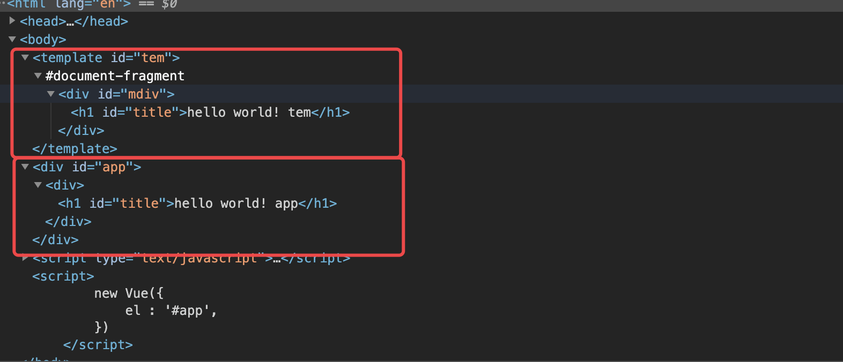Viewport: 843px width, 362px height.
Task: Select the template id="tem" line
Action: pos(106,58)
